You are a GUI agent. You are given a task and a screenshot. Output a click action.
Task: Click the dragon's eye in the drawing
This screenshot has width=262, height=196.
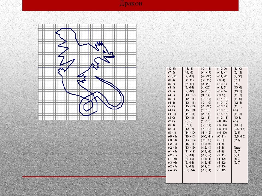[x=104, y=51]
